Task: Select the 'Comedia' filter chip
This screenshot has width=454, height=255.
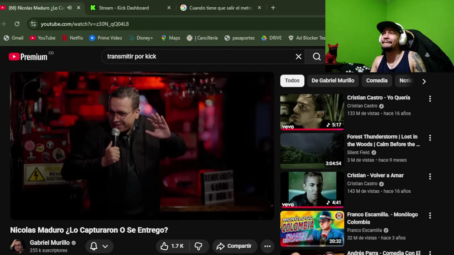Action: (x=377, y=80)
